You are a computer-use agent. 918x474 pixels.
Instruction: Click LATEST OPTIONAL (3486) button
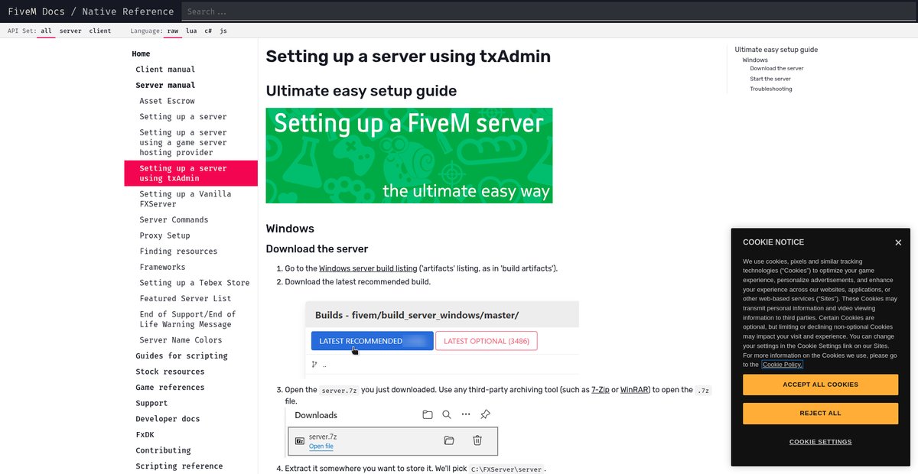coord(487,341)
